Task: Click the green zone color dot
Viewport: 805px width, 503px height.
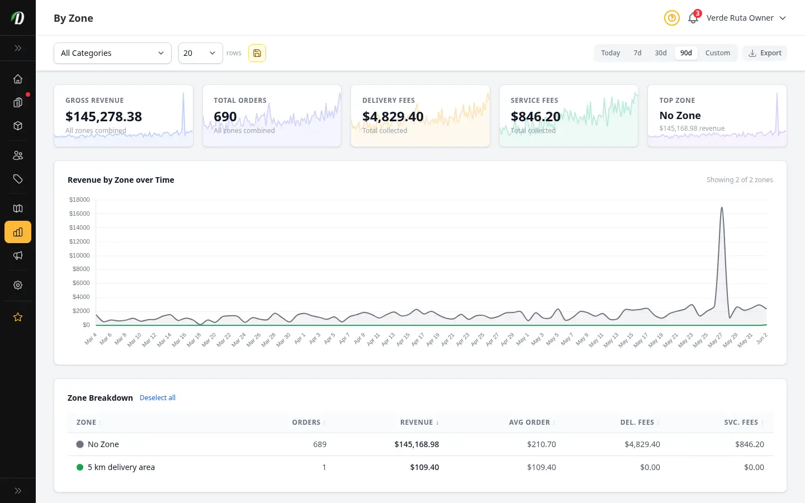Action: (80, 467)
